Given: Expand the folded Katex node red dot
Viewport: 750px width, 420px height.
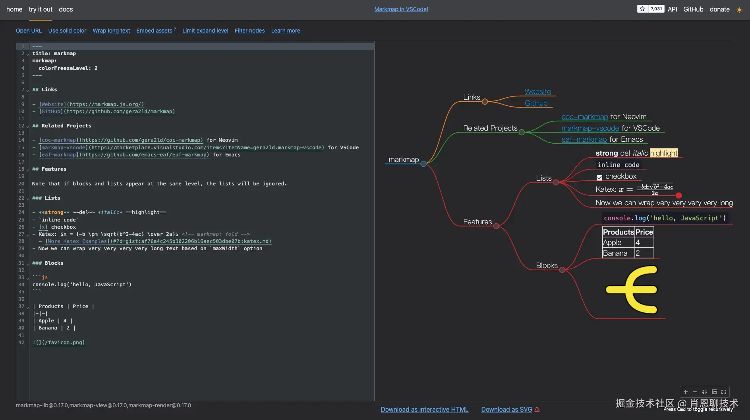Looking at the screenshot, I should pos(679,195).
